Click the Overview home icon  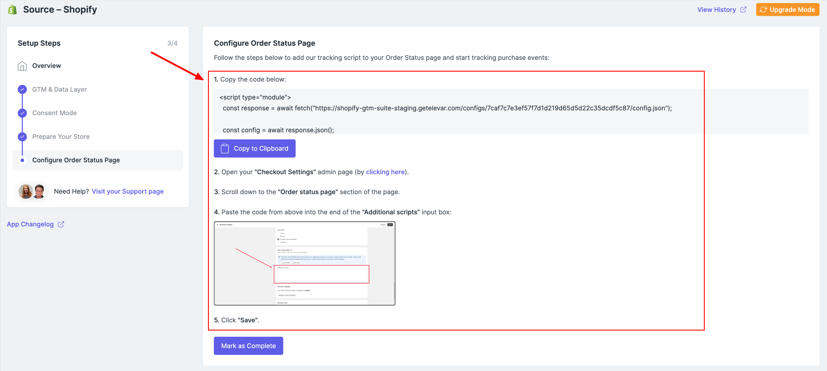click(x=22, y=66)
